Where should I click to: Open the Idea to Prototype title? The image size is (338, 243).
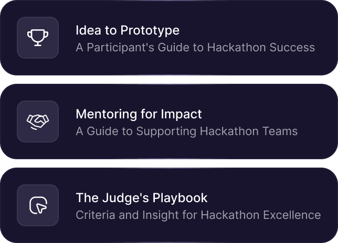tap(128, 30)
